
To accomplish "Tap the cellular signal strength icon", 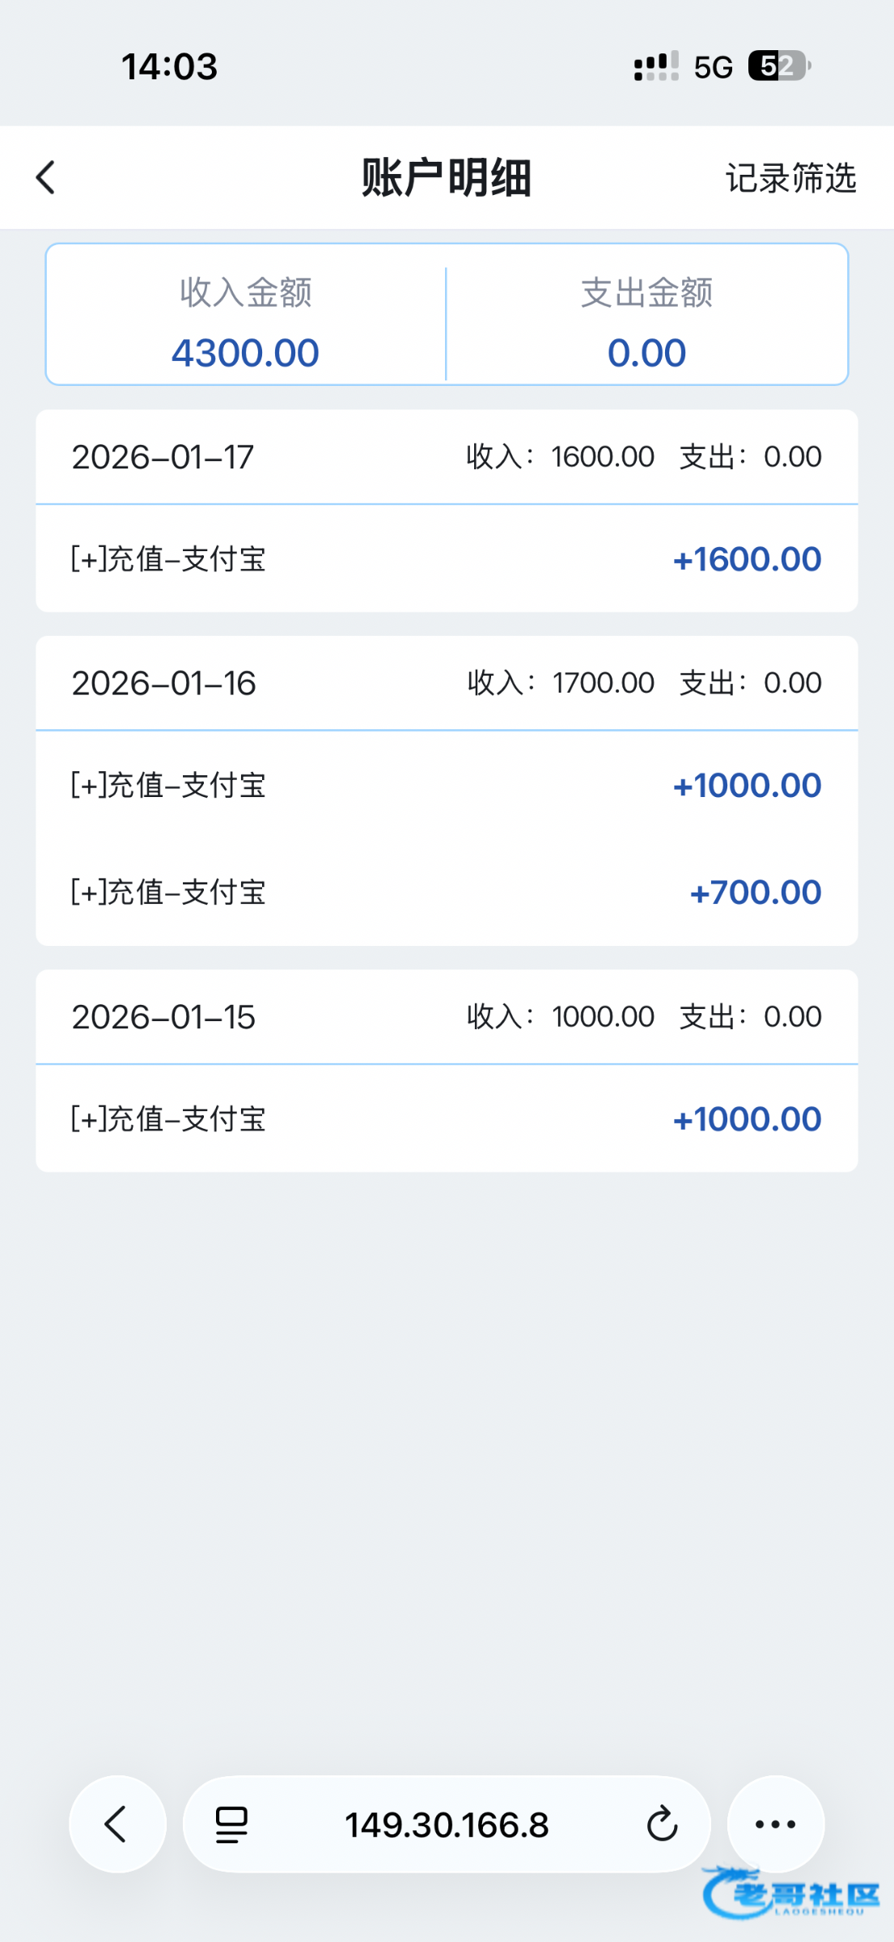I will (656, 66).
